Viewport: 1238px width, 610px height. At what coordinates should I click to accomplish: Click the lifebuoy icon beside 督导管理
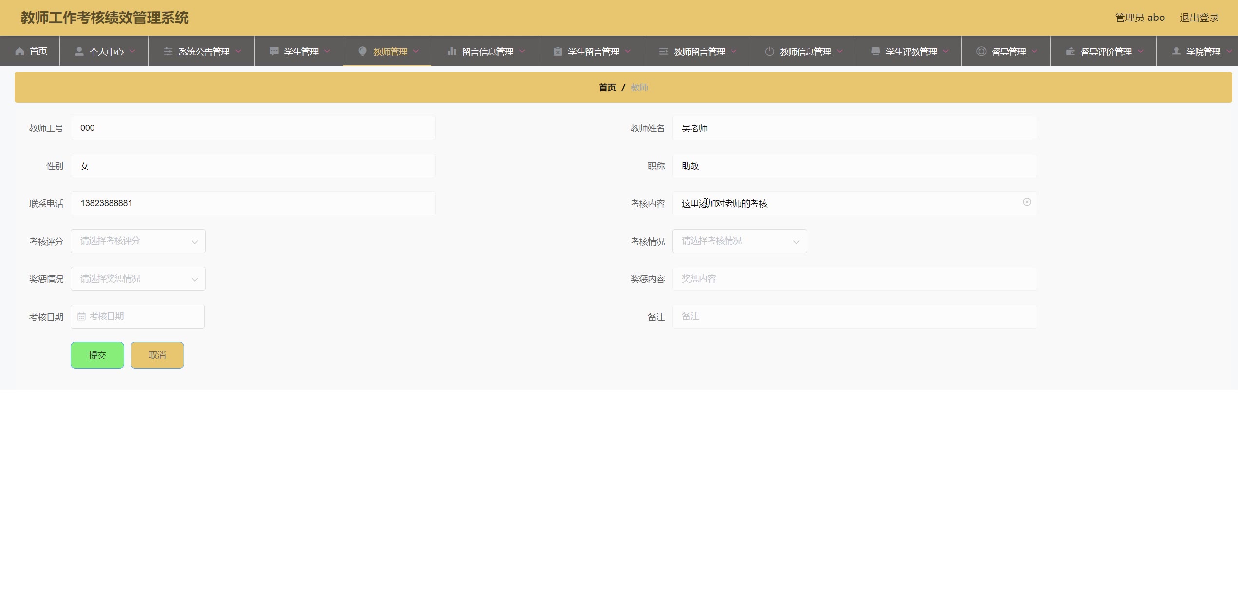(x=981, y=52)
